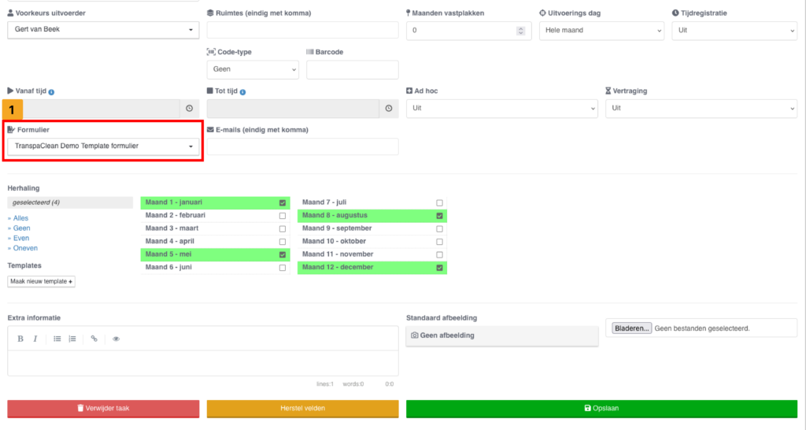The image size is (806, 430).
Task: Check the Maand 2 - februari checkbox
Action: [283, 216]
